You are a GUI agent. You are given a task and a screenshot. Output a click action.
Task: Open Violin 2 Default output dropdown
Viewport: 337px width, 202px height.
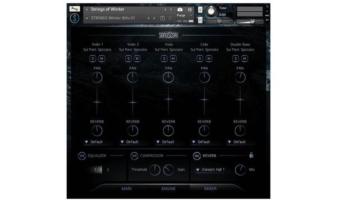coord(133,142)
